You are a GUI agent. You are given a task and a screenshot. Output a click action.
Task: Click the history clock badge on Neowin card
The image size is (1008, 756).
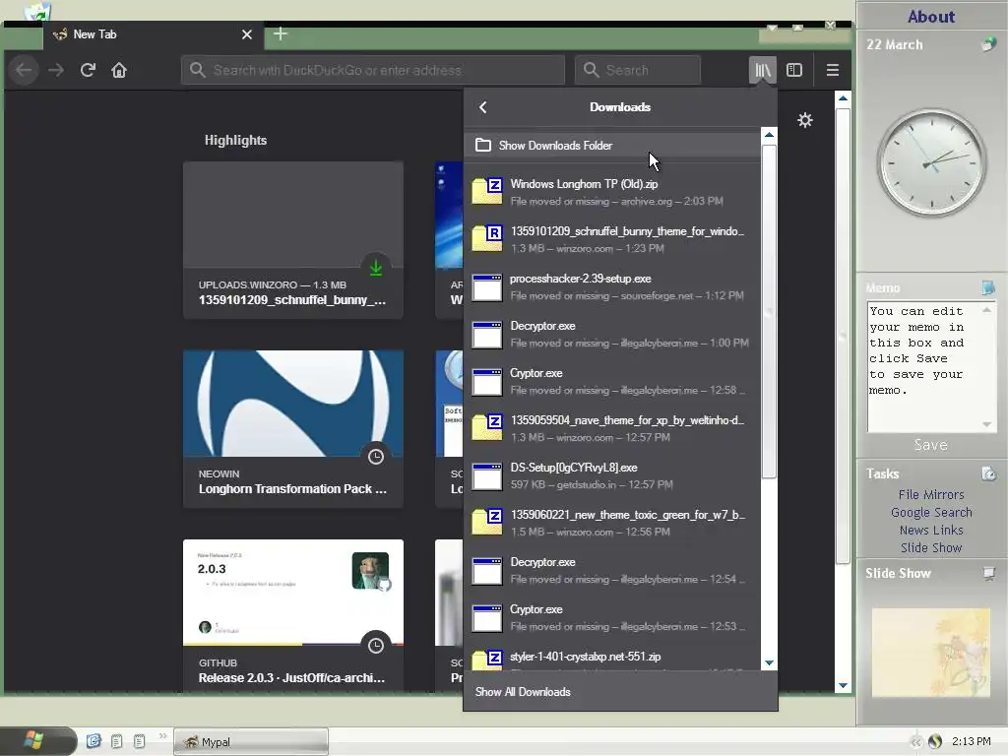(x=376, y=457)
